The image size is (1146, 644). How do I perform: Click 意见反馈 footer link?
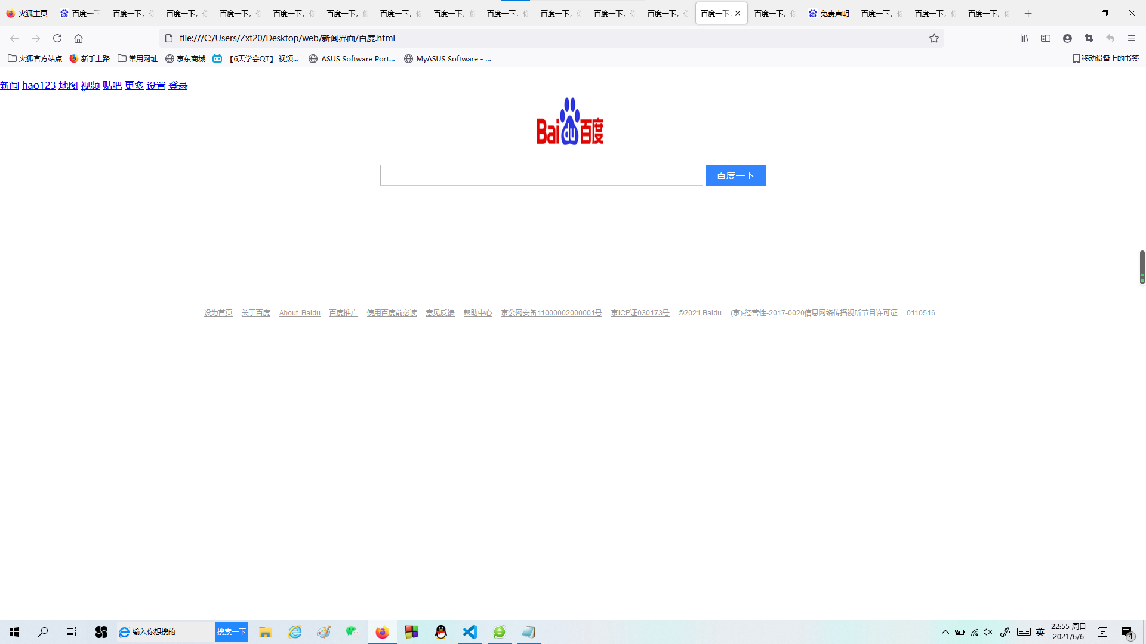tap(440, 313)
